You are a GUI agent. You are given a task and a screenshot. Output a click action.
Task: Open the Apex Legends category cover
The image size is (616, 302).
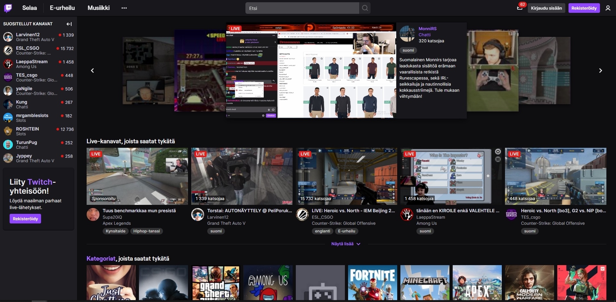tap(477, 283)
